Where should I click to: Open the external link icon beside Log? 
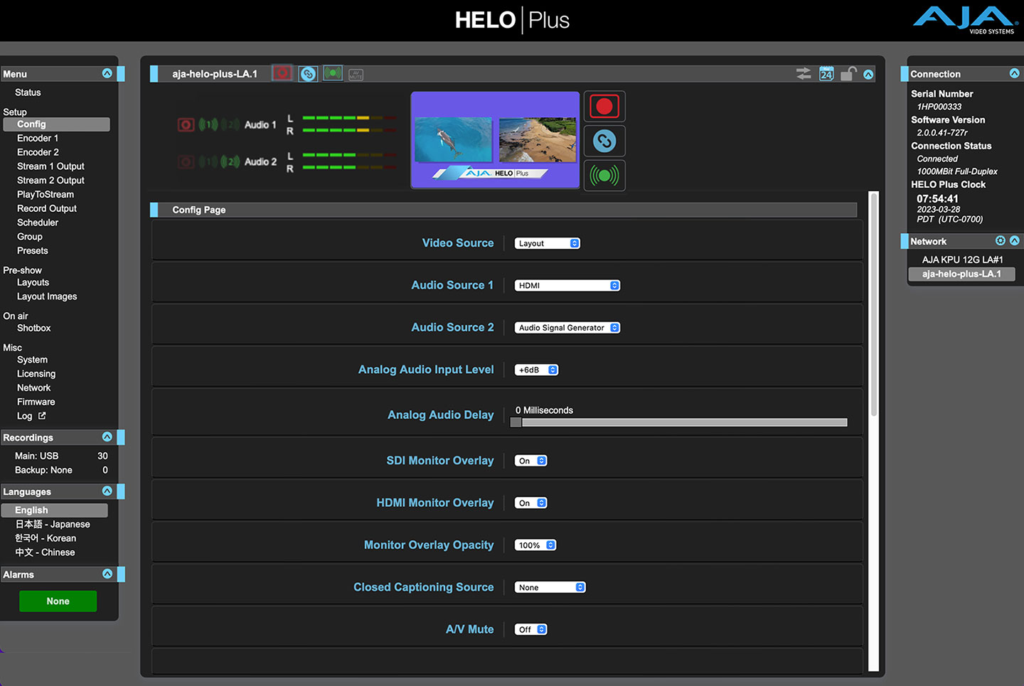42,416
